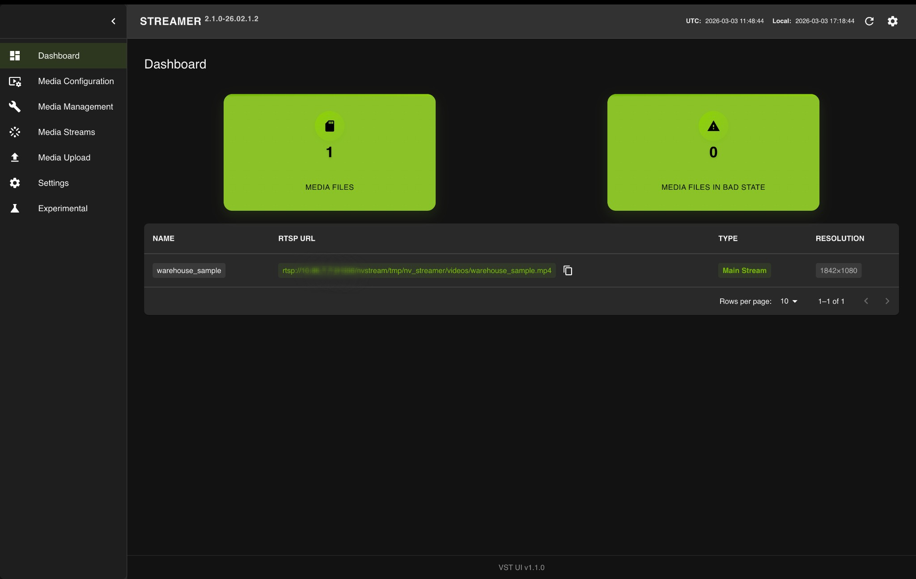Click Media Files In Bad State card
The width and height of the screenshot is (916, 579).
pos(713,152)
